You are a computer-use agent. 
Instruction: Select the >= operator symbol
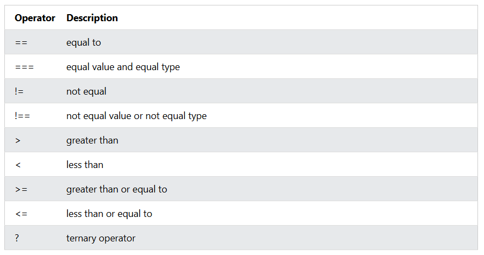pos(21,189)
